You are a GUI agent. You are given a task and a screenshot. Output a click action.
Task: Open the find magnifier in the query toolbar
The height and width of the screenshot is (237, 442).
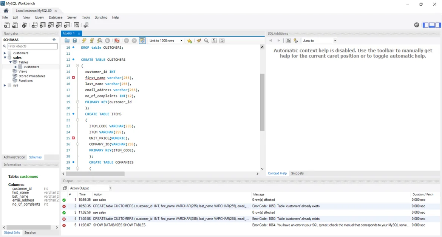click(x=207, y=41)
